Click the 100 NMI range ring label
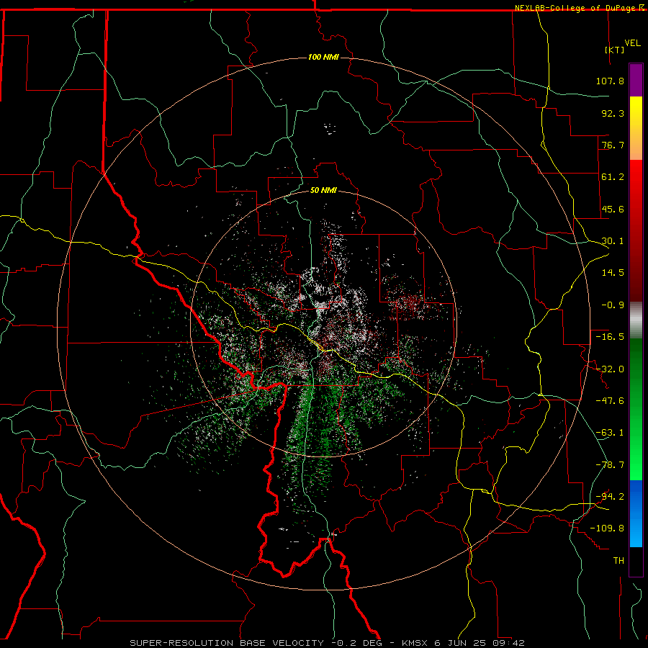 pos(323,57)
